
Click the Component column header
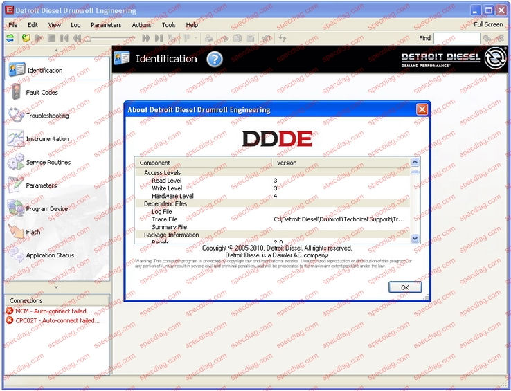coord(204,163)
